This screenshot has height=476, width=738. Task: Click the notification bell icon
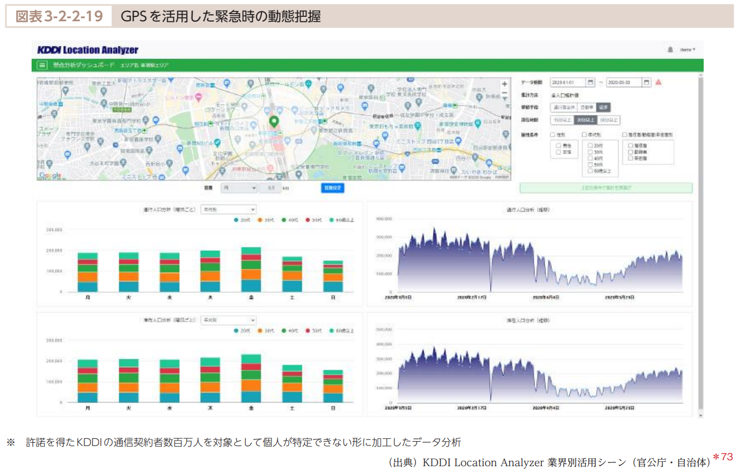click(670, 50)
